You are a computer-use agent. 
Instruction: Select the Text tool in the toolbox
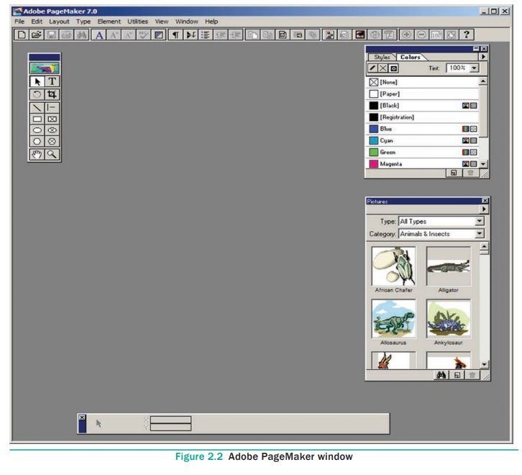(x=52, y=81)
